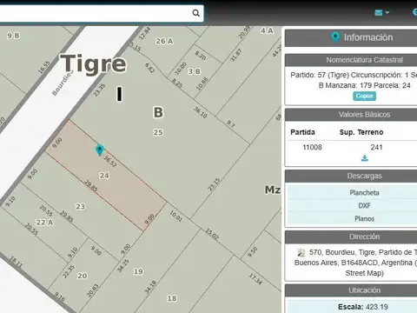The height and width of the screenshot is (313, 417).
Task: Click the 31.87 dimension label
Action: pyautogui.click(x=235, y=55)
